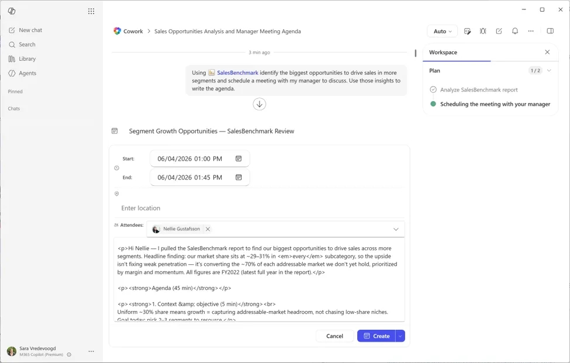570x363 pixels.
Task: Select the 3 min ago timestamp
Action: 259,53
